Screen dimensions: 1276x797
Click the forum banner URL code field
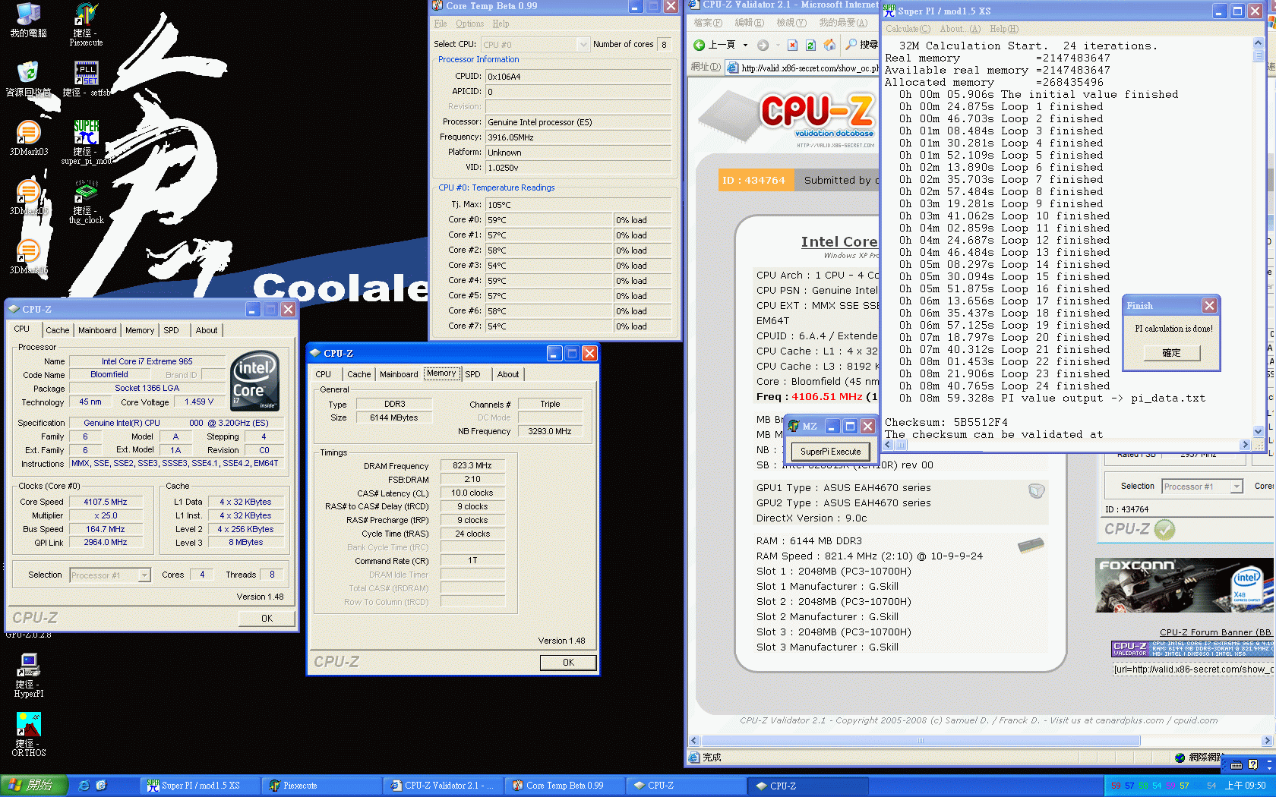click(1193, 669)
